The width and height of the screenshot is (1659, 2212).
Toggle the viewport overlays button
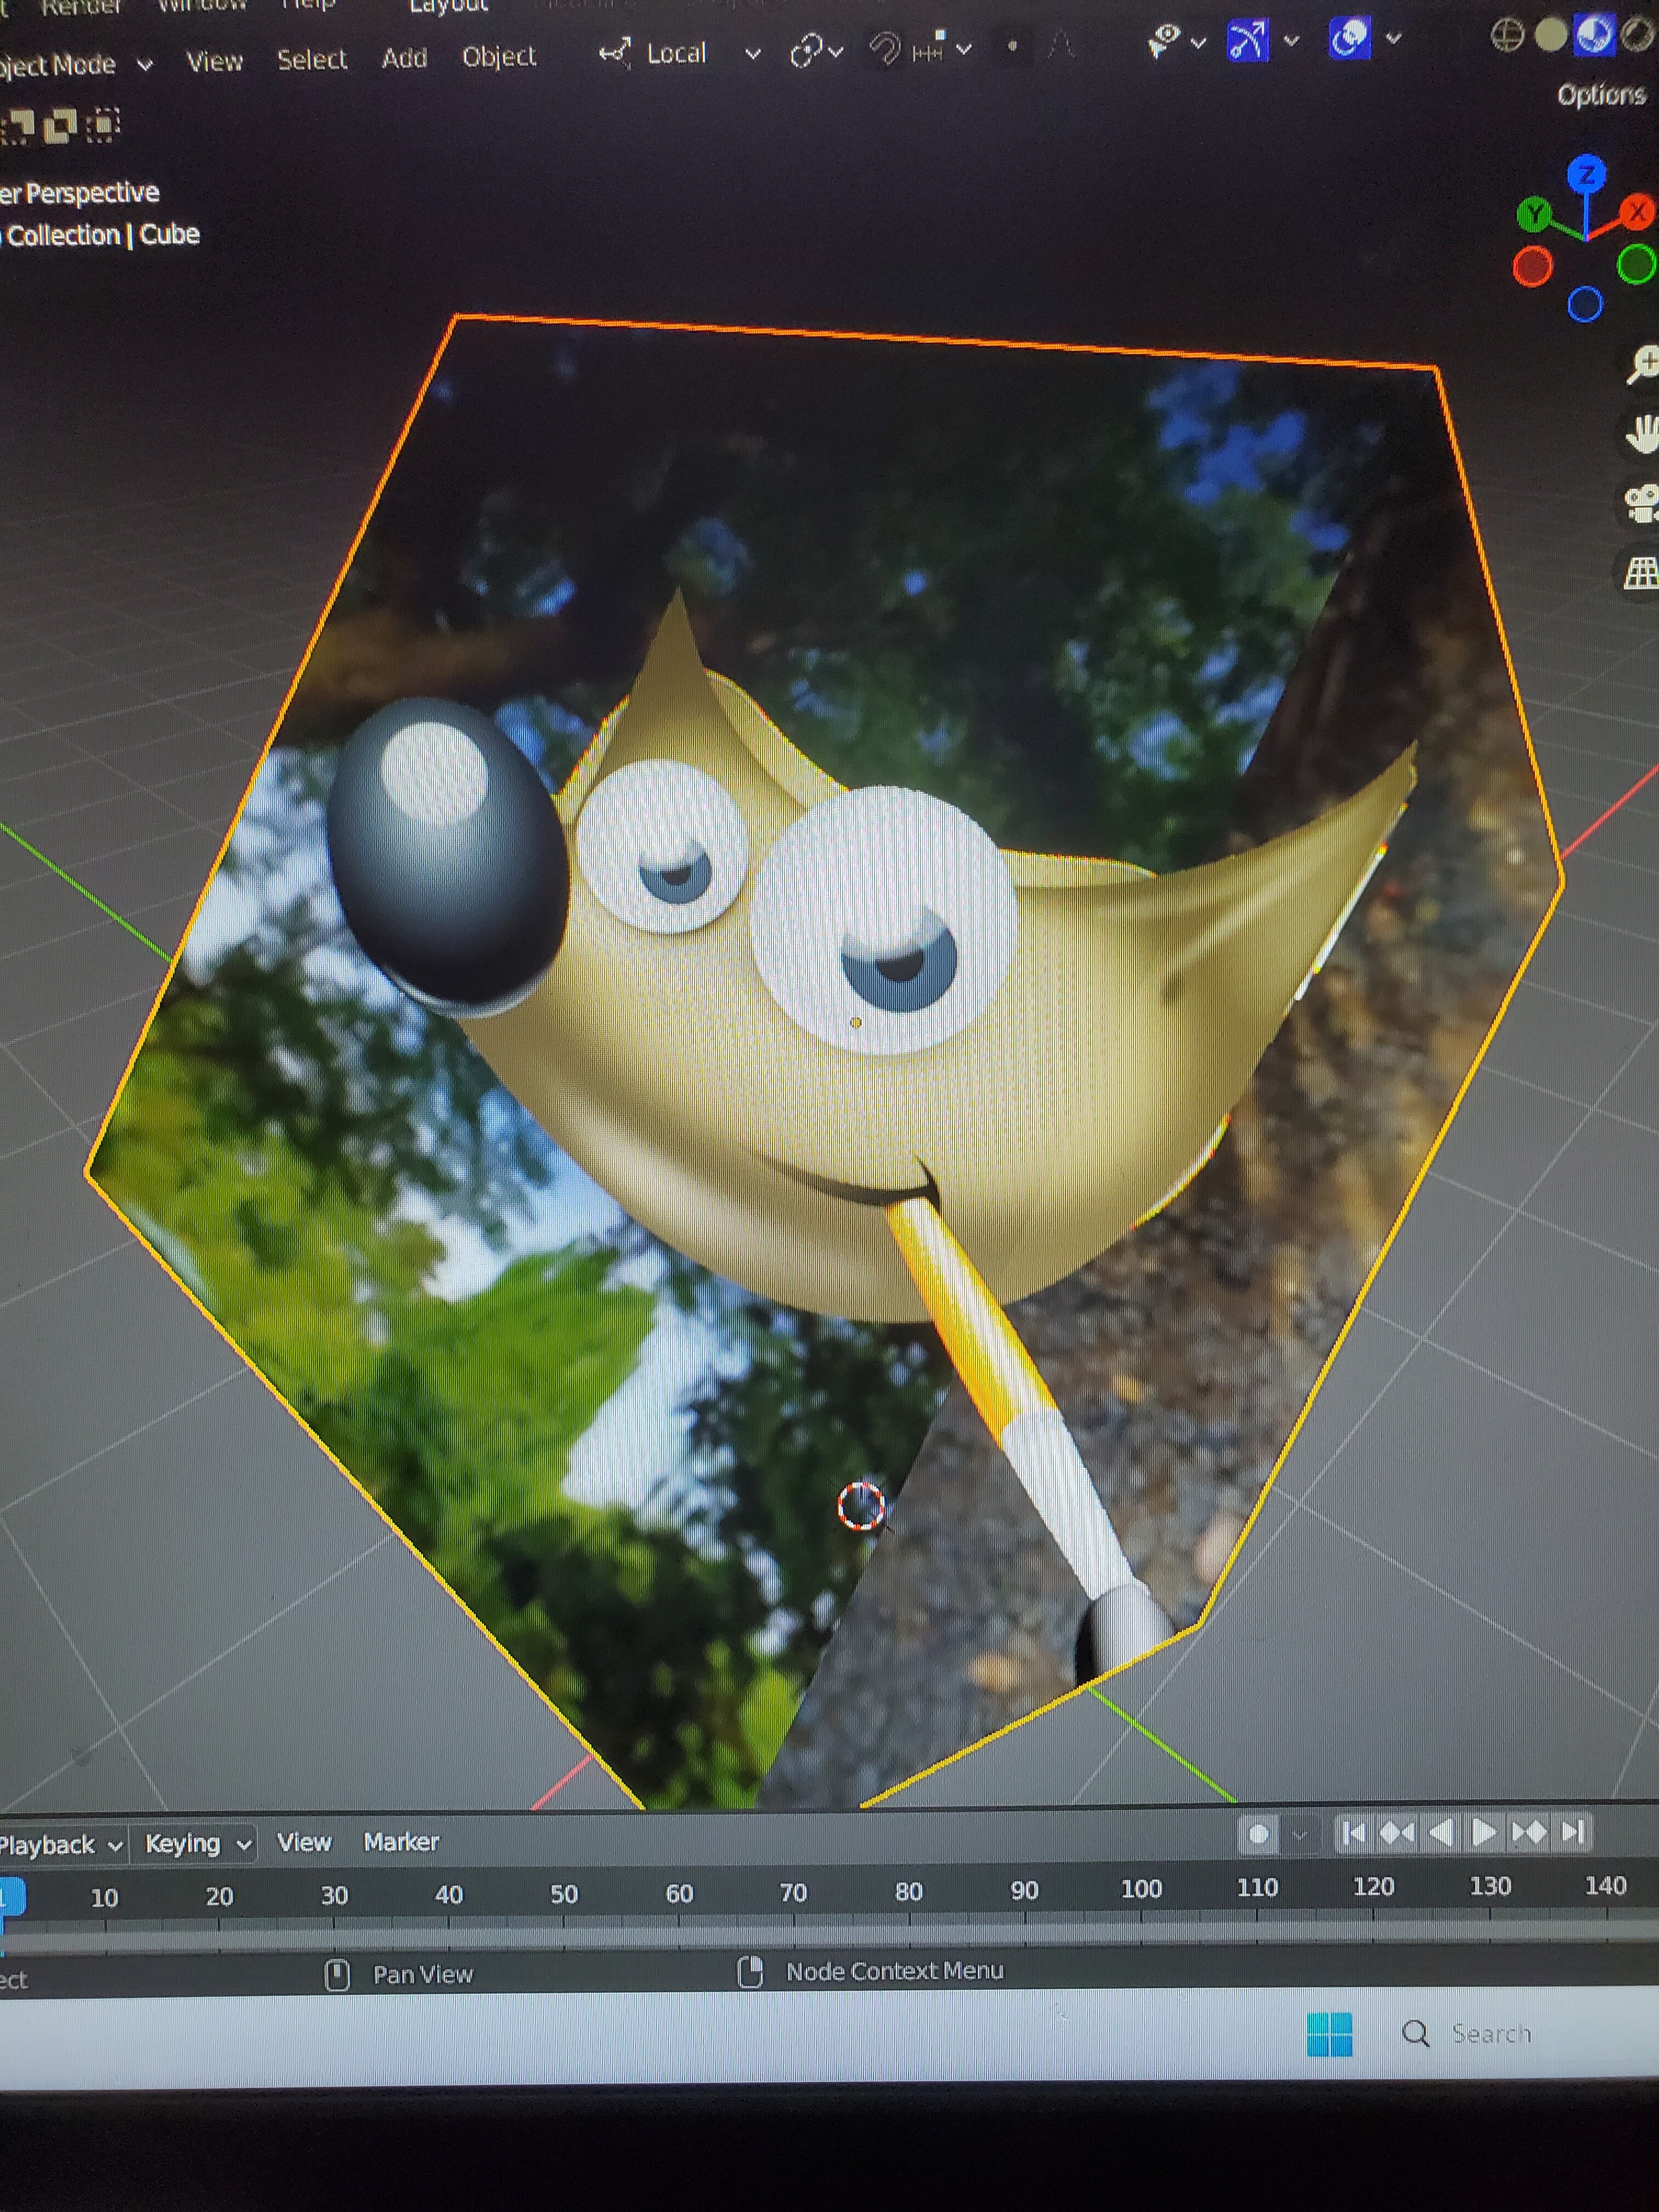tap(1349, 39)
